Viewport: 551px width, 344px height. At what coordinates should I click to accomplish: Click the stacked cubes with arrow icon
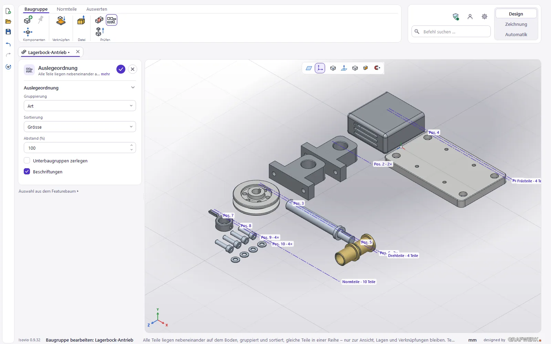tap(100, 32)
